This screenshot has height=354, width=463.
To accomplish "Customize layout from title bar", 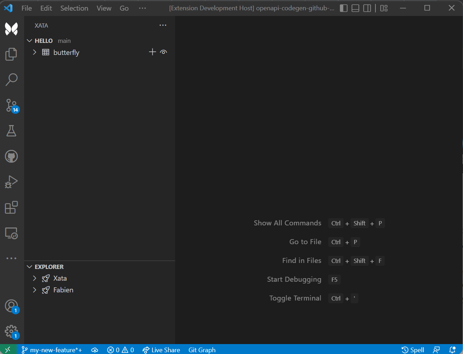I will pyautogui.click(x=384, y=8).
